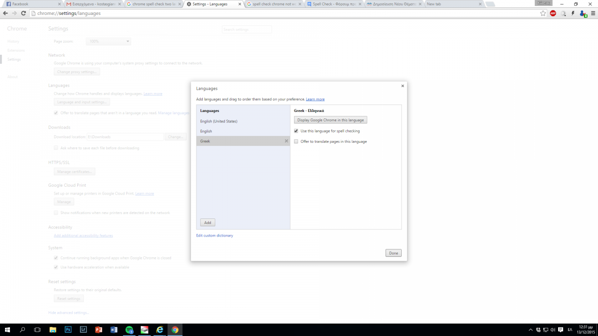Open Internet Explorer from taskbar
Screen dimensions: 598x336
159,330
